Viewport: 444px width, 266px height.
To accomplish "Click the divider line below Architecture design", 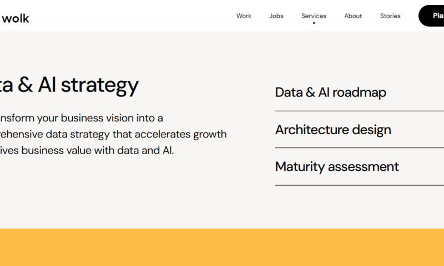I will 359,148.
